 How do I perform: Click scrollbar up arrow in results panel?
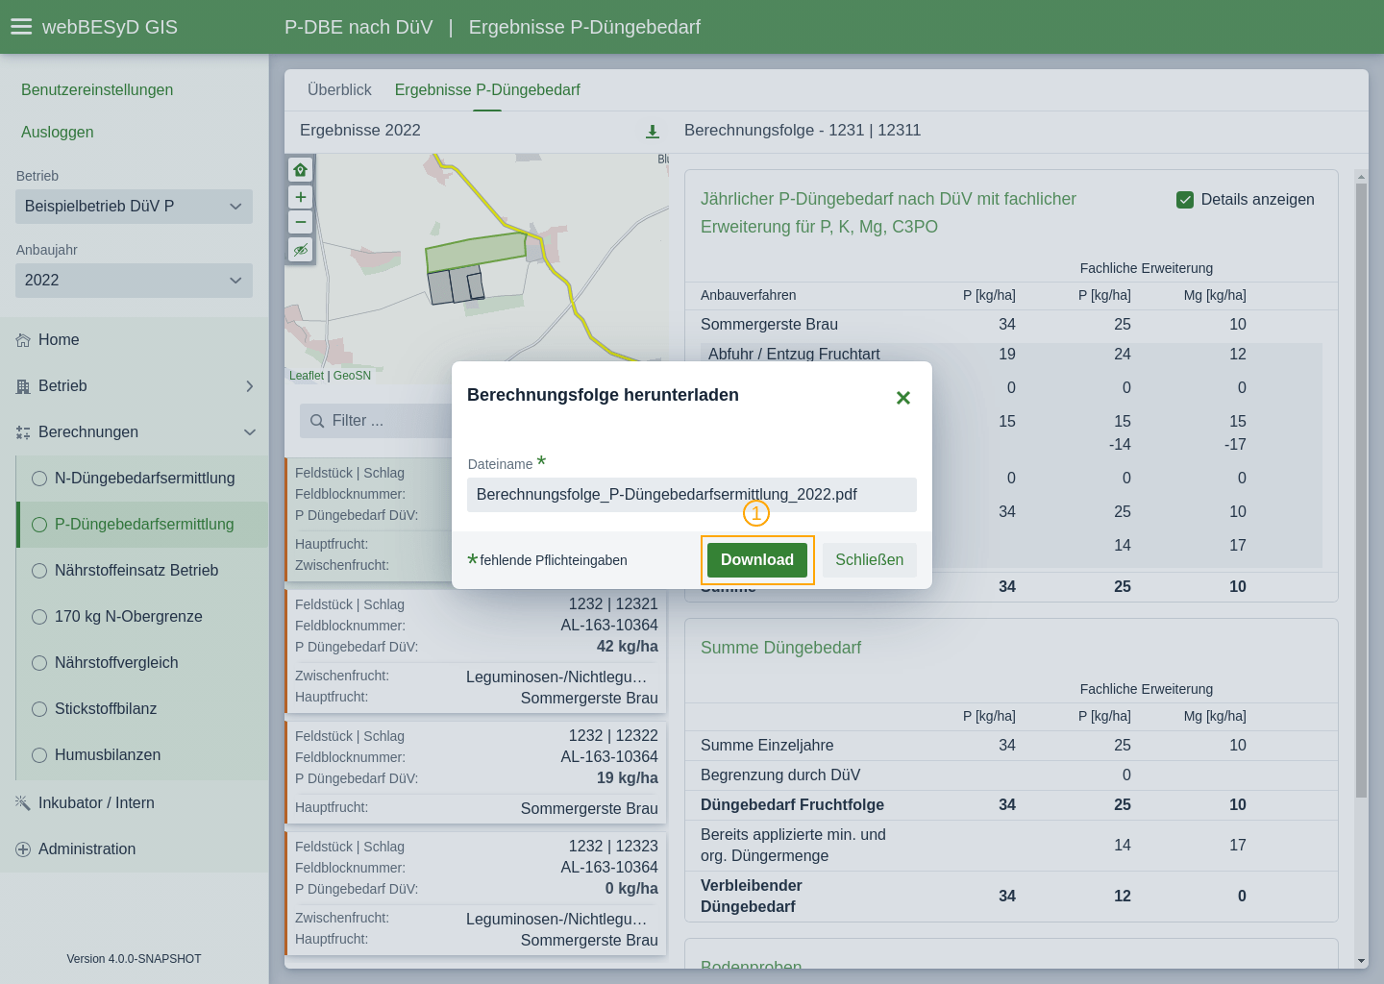click(x=1361, y=177)
